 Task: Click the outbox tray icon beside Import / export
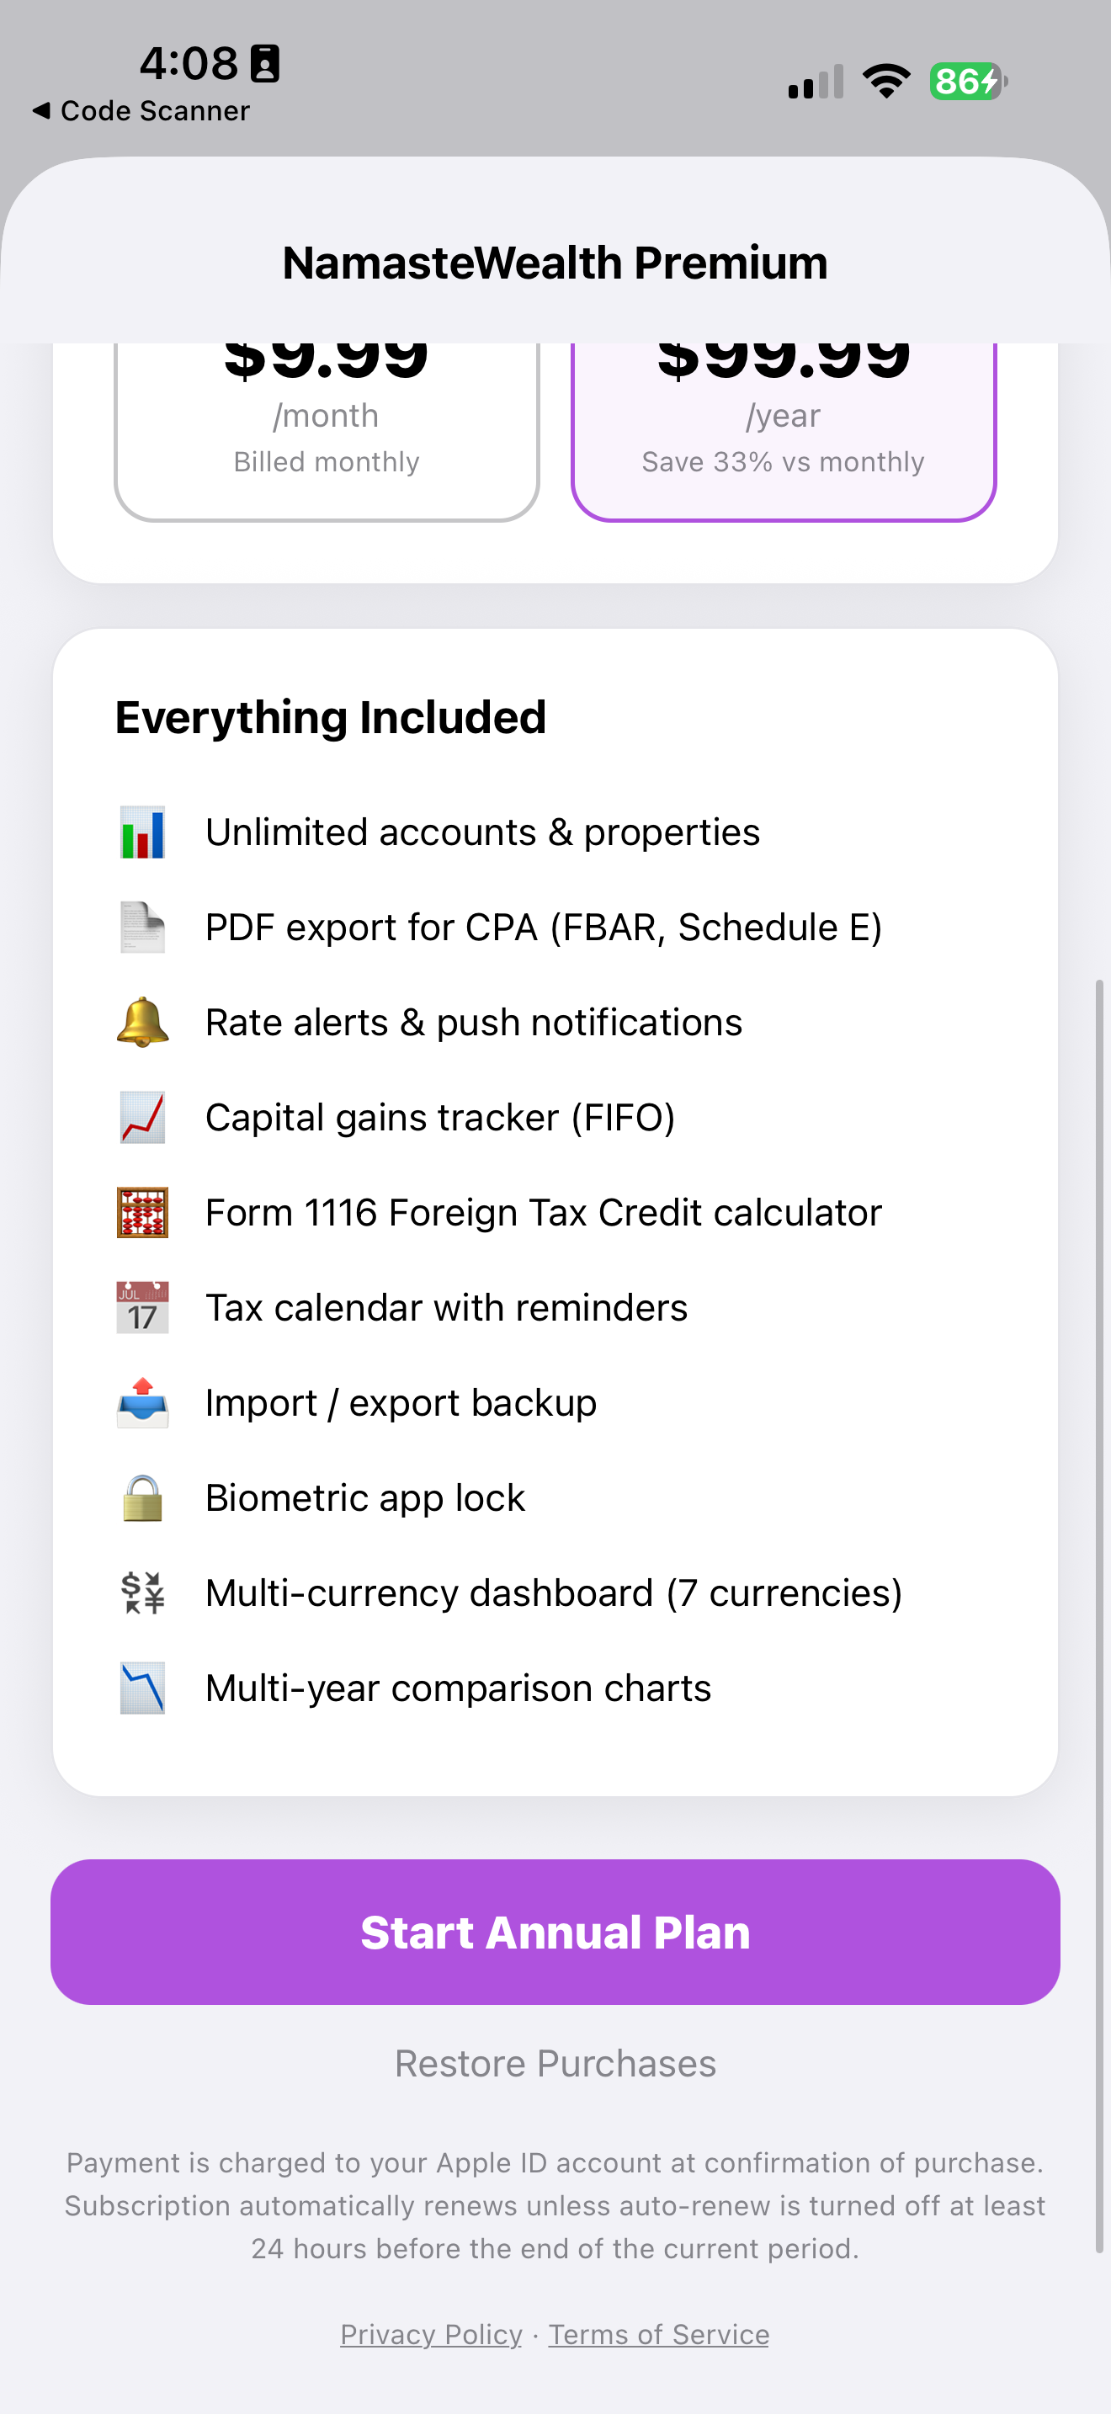click(142, 1403)
